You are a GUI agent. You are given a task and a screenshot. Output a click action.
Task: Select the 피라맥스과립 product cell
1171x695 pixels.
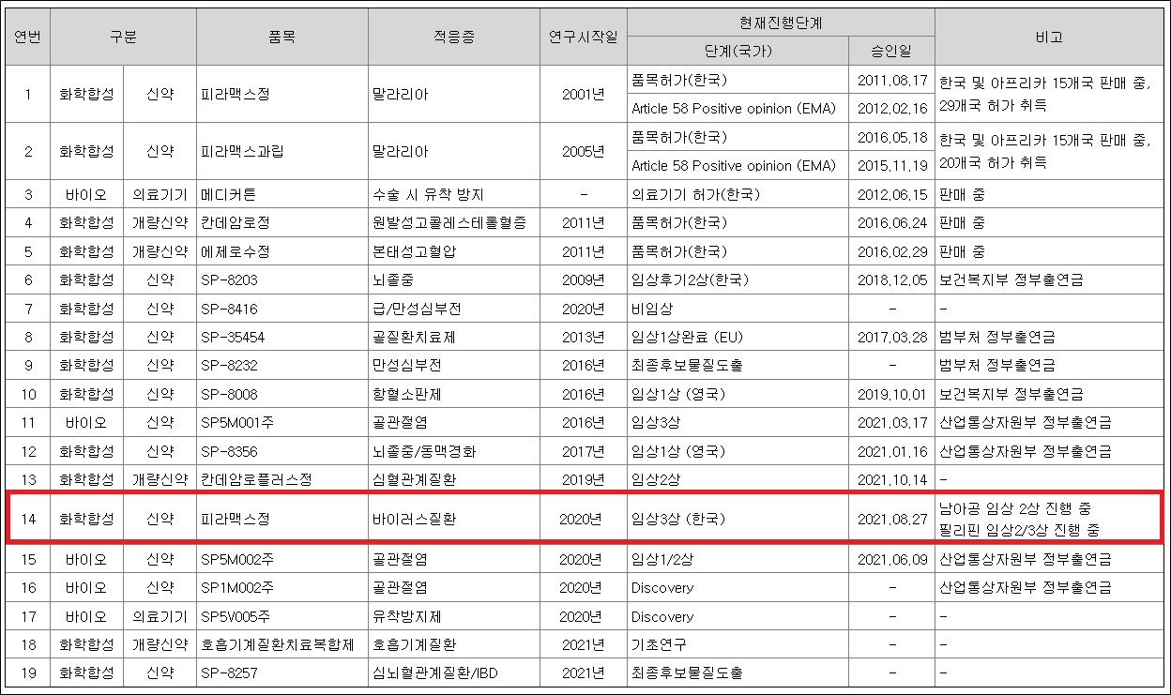coord(281,151)
